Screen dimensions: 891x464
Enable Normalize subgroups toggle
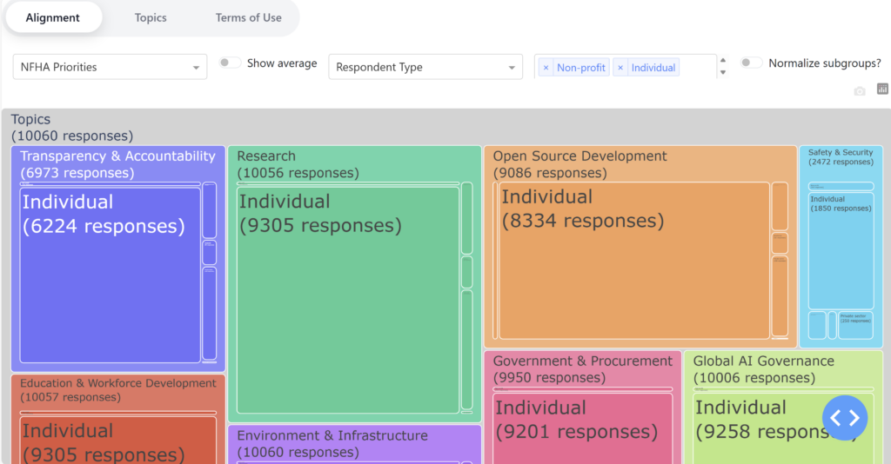point(751,63)
